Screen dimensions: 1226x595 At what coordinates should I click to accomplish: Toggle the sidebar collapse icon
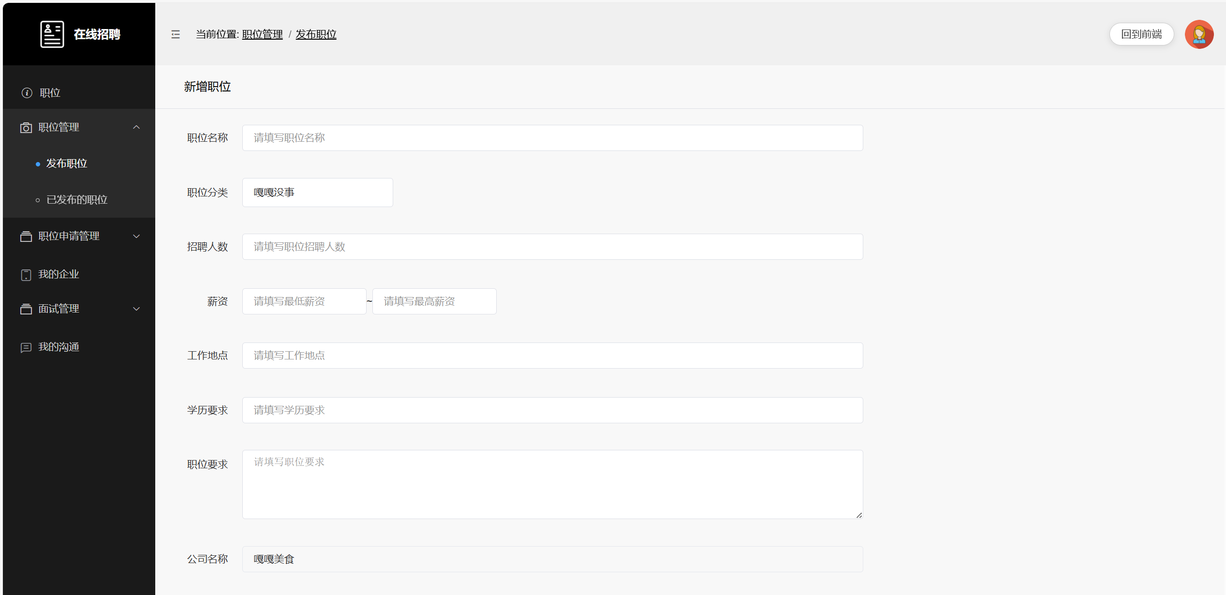(x=176, y=34)
